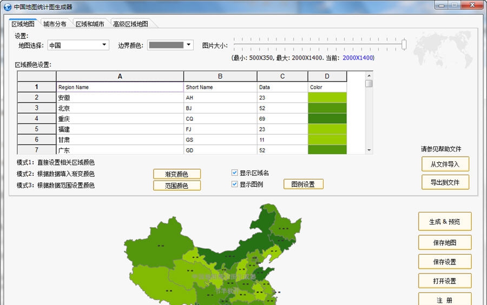Open the 区域和城市 tab

(x=90, y=24)
